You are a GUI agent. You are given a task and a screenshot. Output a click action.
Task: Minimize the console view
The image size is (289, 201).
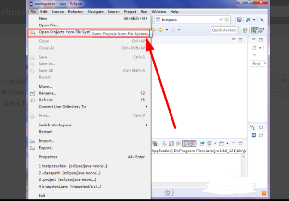click(x=233, y=143)
